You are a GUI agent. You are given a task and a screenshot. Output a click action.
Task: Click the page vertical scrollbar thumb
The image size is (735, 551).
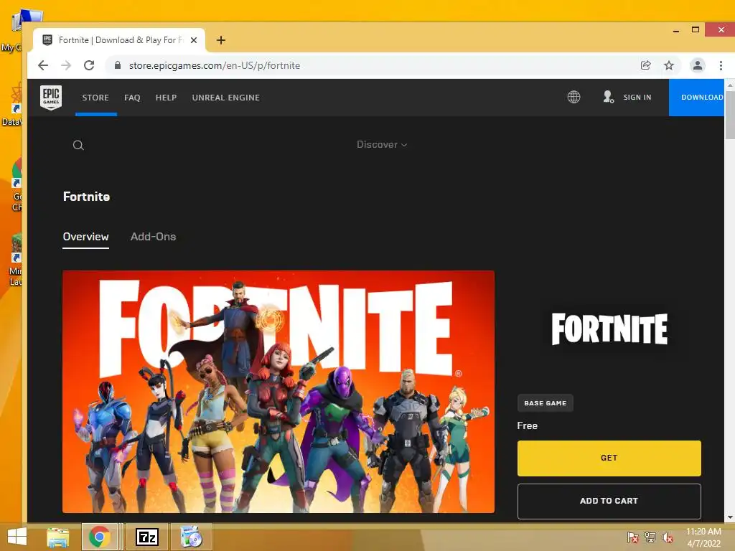click(730, 115)
